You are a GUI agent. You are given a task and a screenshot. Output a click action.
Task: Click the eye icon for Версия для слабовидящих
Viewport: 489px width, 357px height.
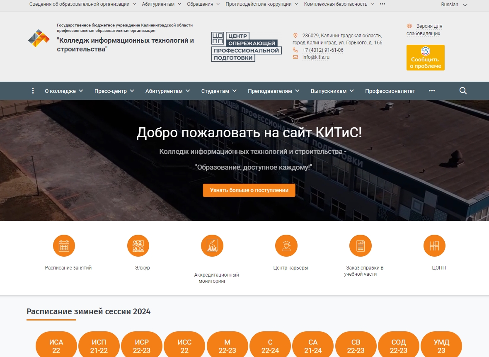coord(410,25)
